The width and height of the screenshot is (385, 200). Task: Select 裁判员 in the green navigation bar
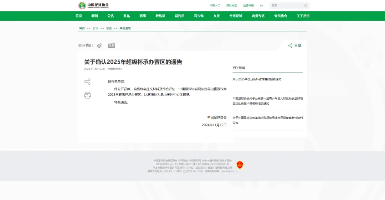tap(180, 16)
